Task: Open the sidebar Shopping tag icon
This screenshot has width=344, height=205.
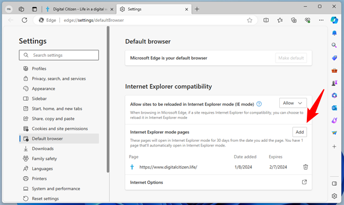Action: point(334,58)
